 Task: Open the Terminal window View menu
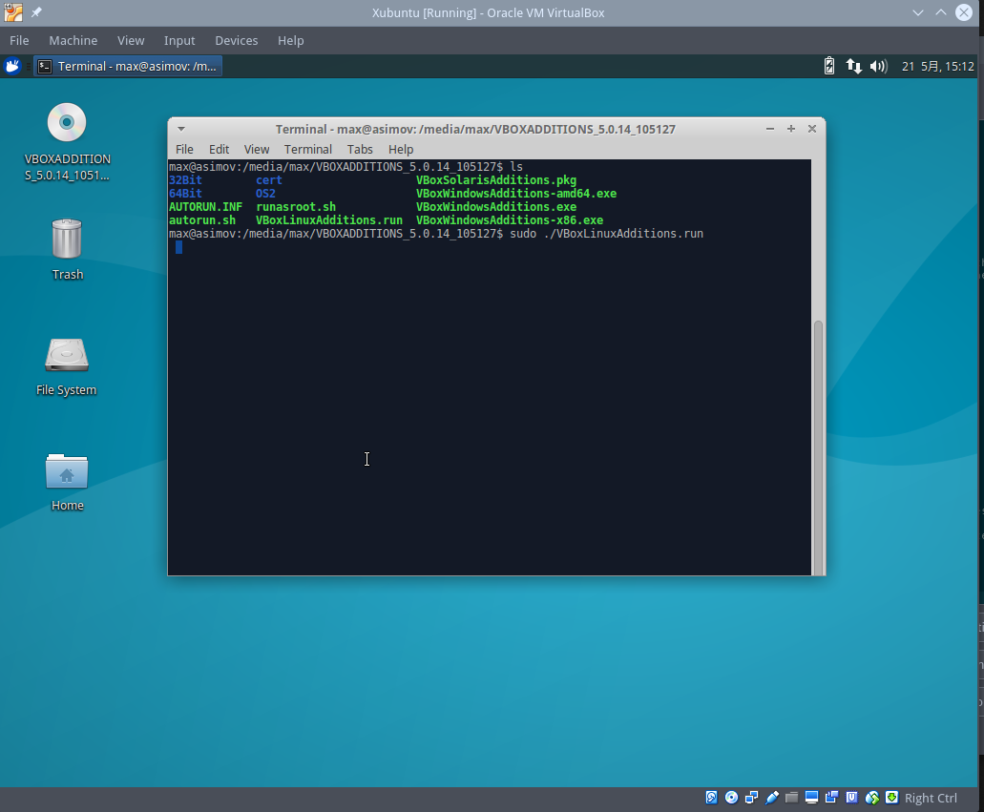coord(257,150)
